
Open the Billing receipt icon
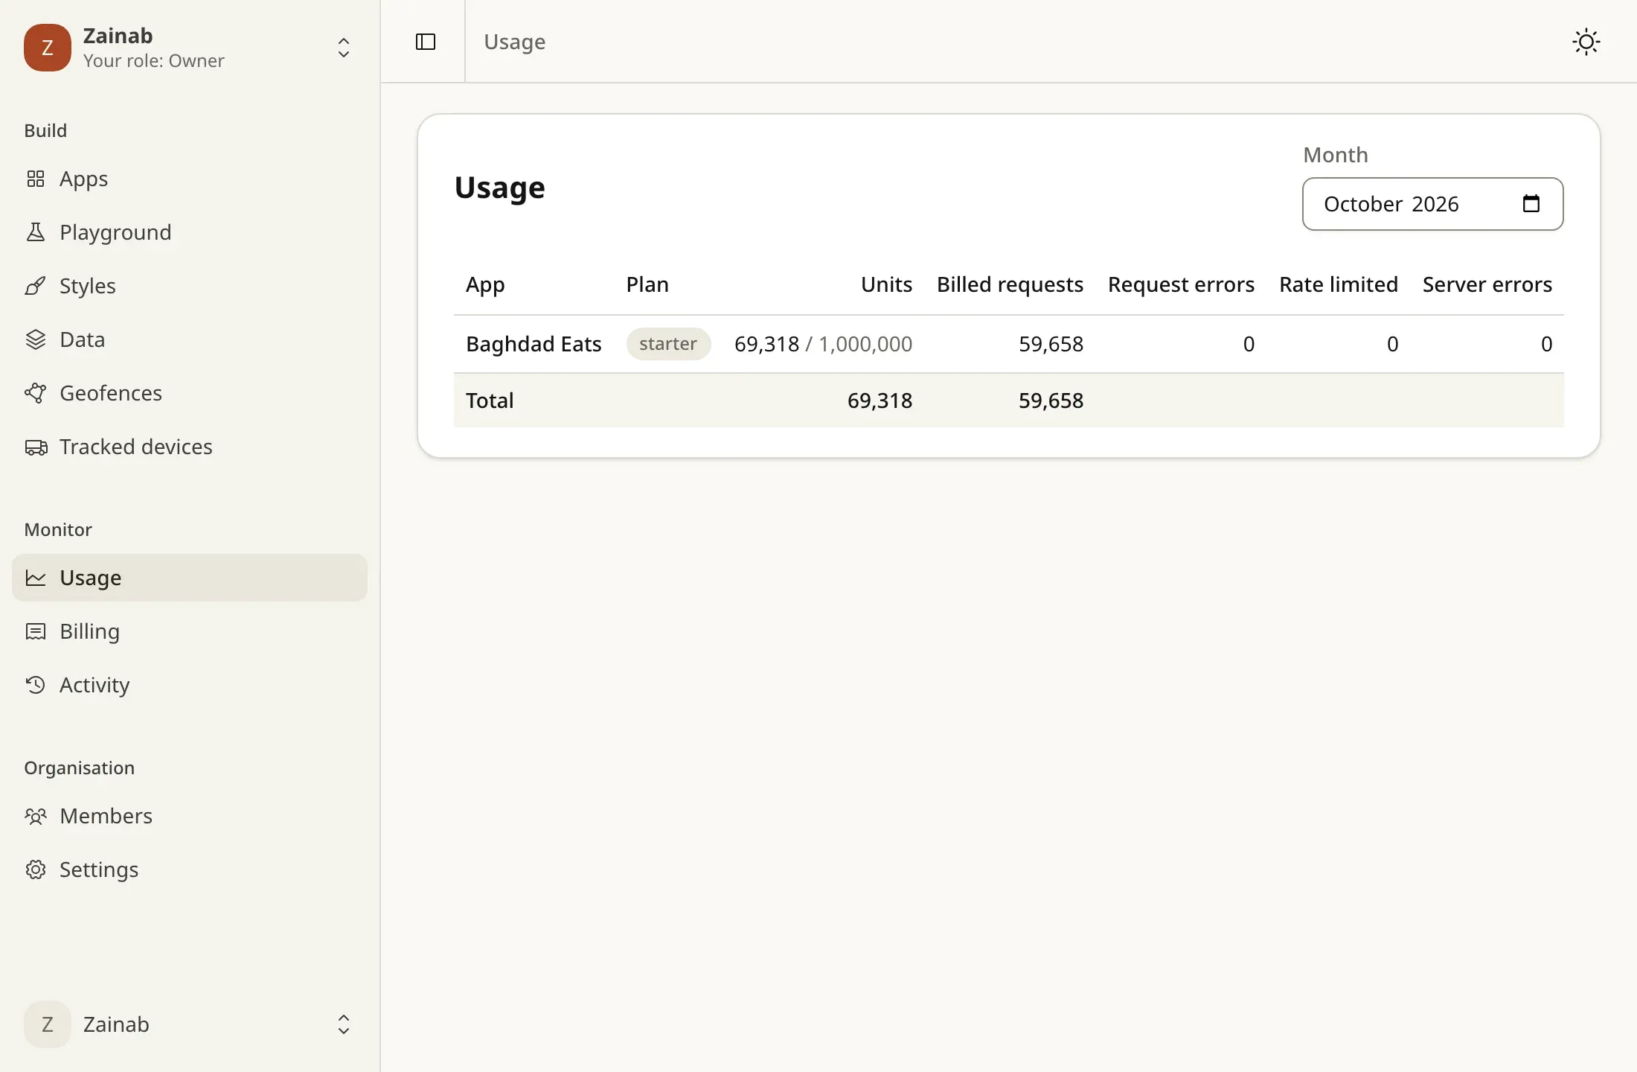36,631
